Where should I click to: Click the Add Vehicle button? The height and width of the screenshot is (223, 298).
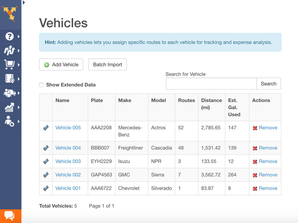coord(61,65)
